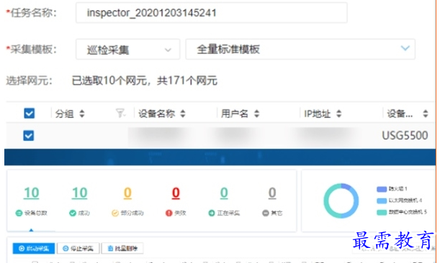Click the orange 部分成功 icon
Viewport: 440px width, 263px height.
click(x=115, y=213)
